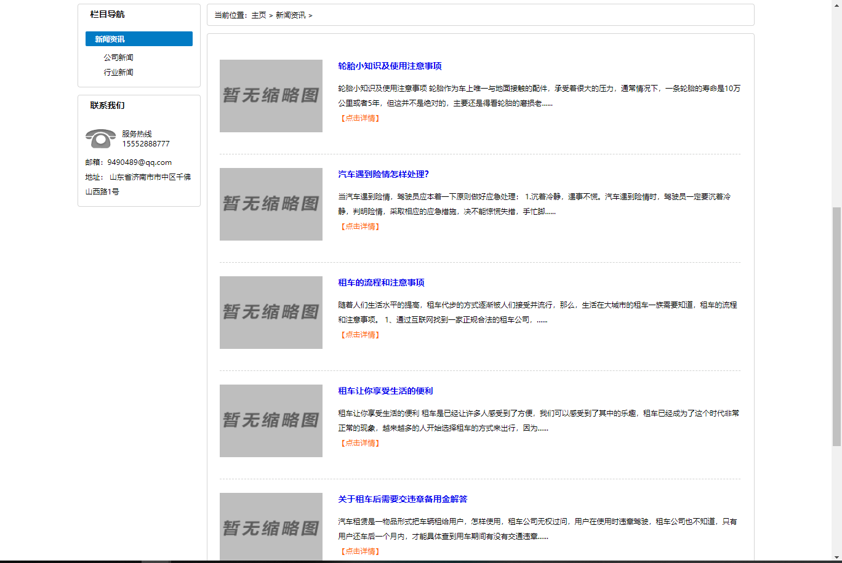842x563 pixels.
Task: Click the telephone icon in contact panel
Action: [100, 139]
